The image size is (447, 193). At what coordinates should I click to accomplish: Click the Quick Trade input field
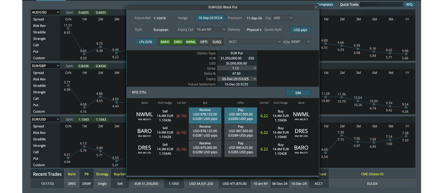[x=381, y=5]
